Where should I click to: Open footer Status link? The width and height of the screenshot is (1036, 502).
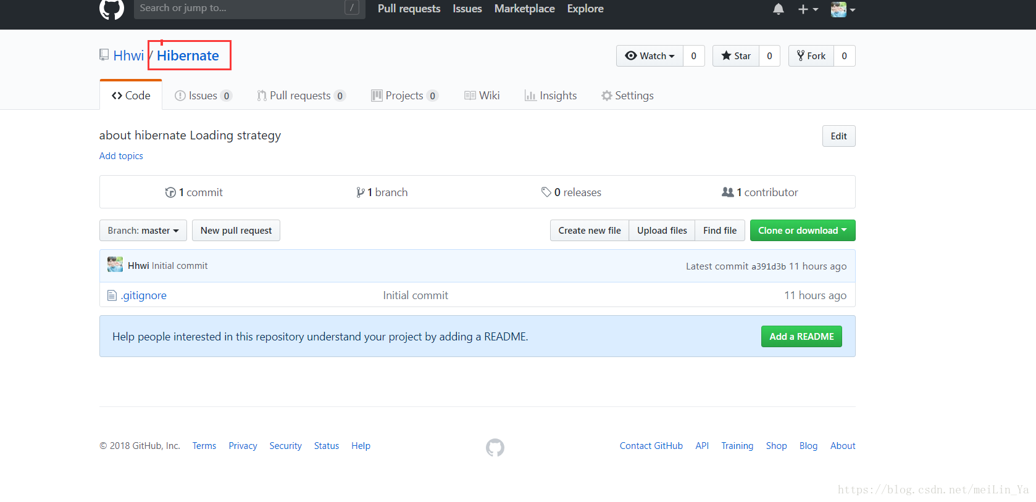327,446
